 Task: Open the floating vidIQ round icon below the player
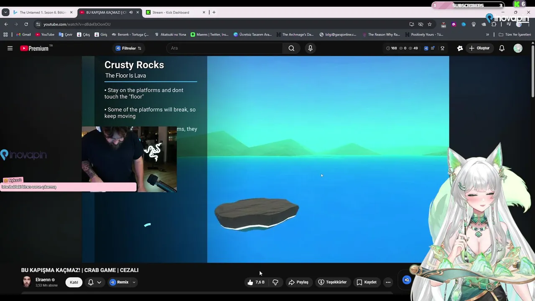pyautogui.click(x=407, y=280)
